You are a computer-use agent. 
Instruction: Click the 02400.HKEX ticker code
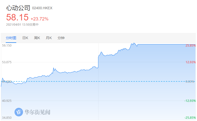pyautogui.click(x=42, y=8)
